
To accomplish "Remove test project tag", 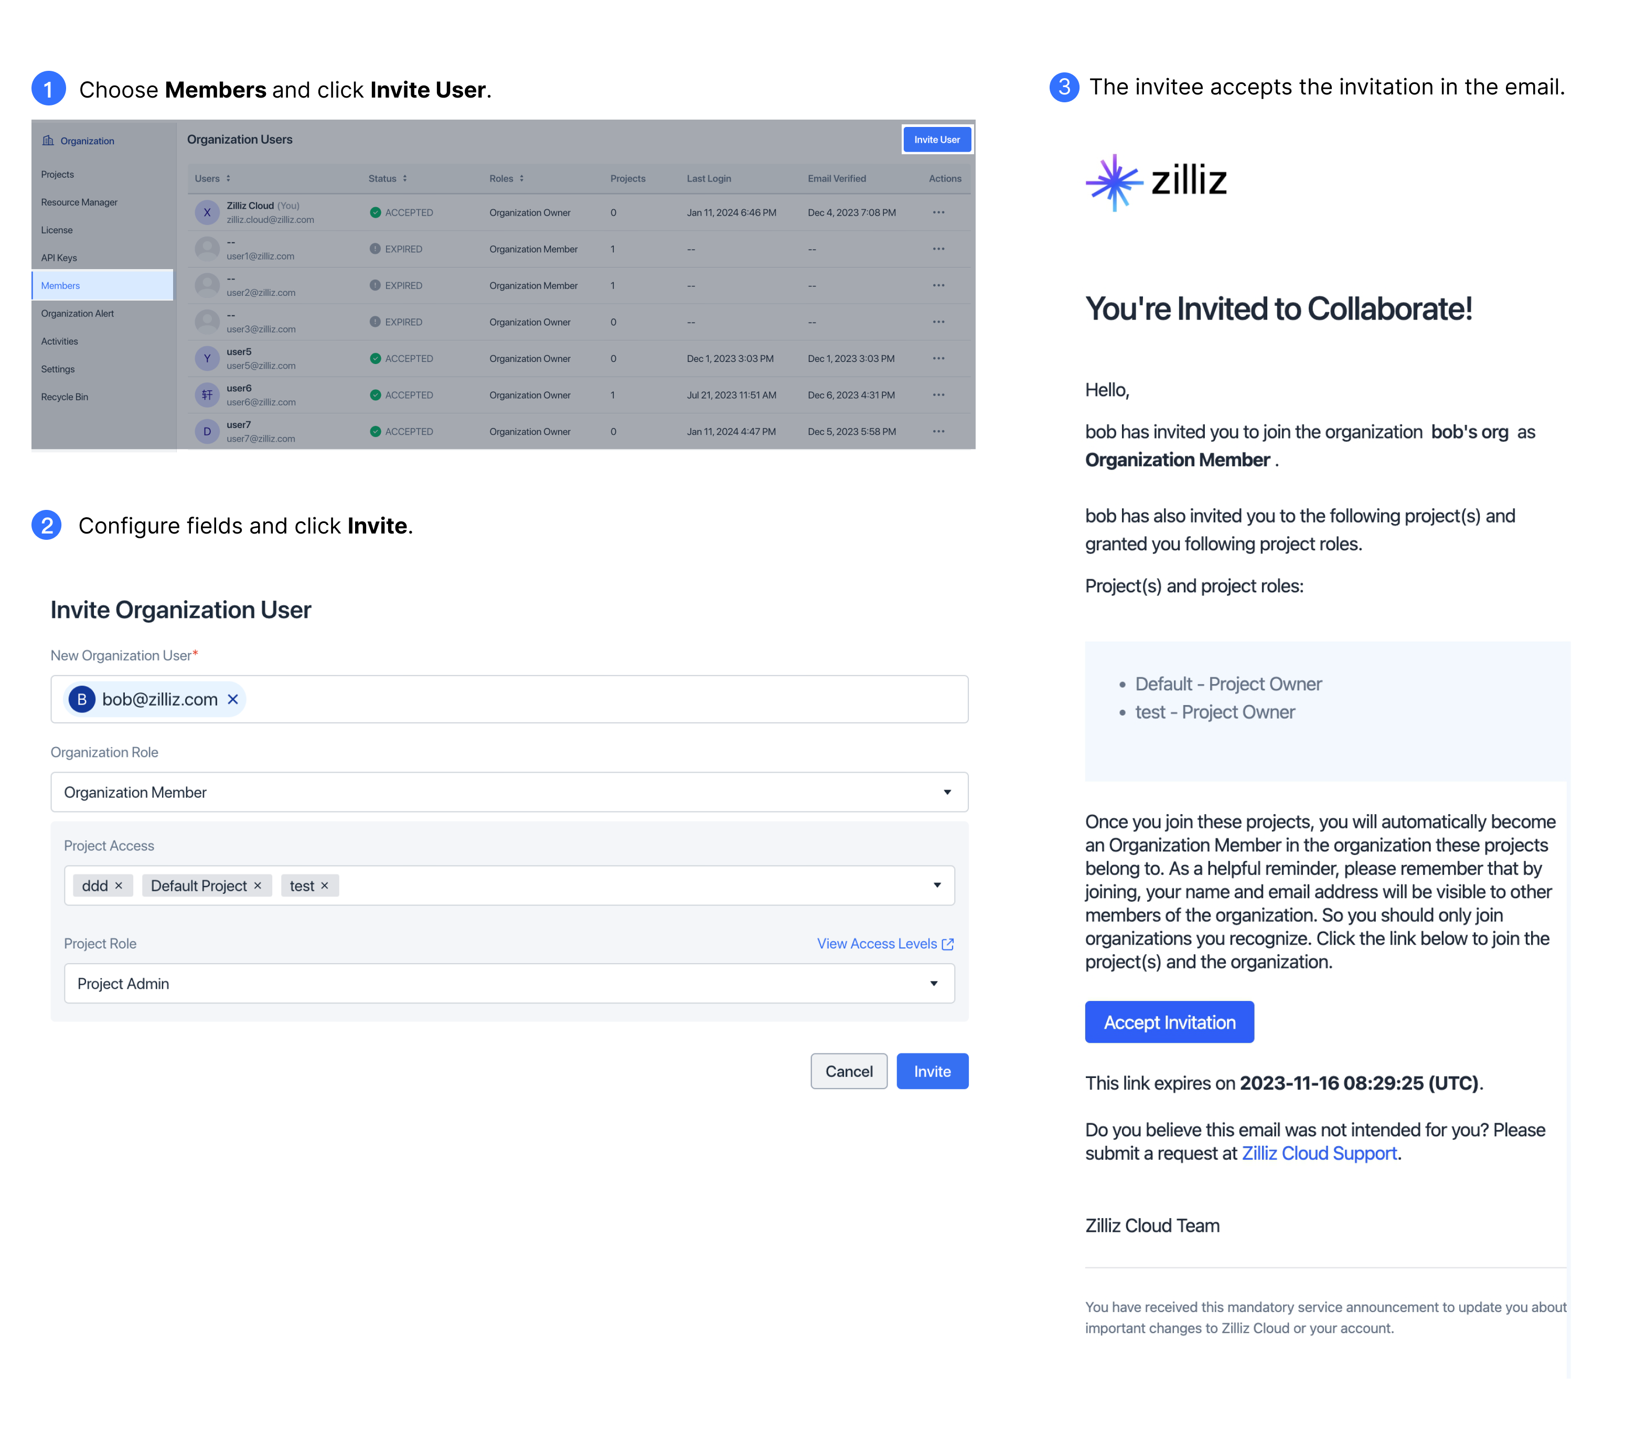I will click(x=325, y=885).
